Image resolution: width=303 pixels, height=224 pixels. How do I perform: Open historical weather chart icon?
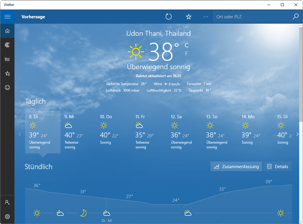pos(7,59)
